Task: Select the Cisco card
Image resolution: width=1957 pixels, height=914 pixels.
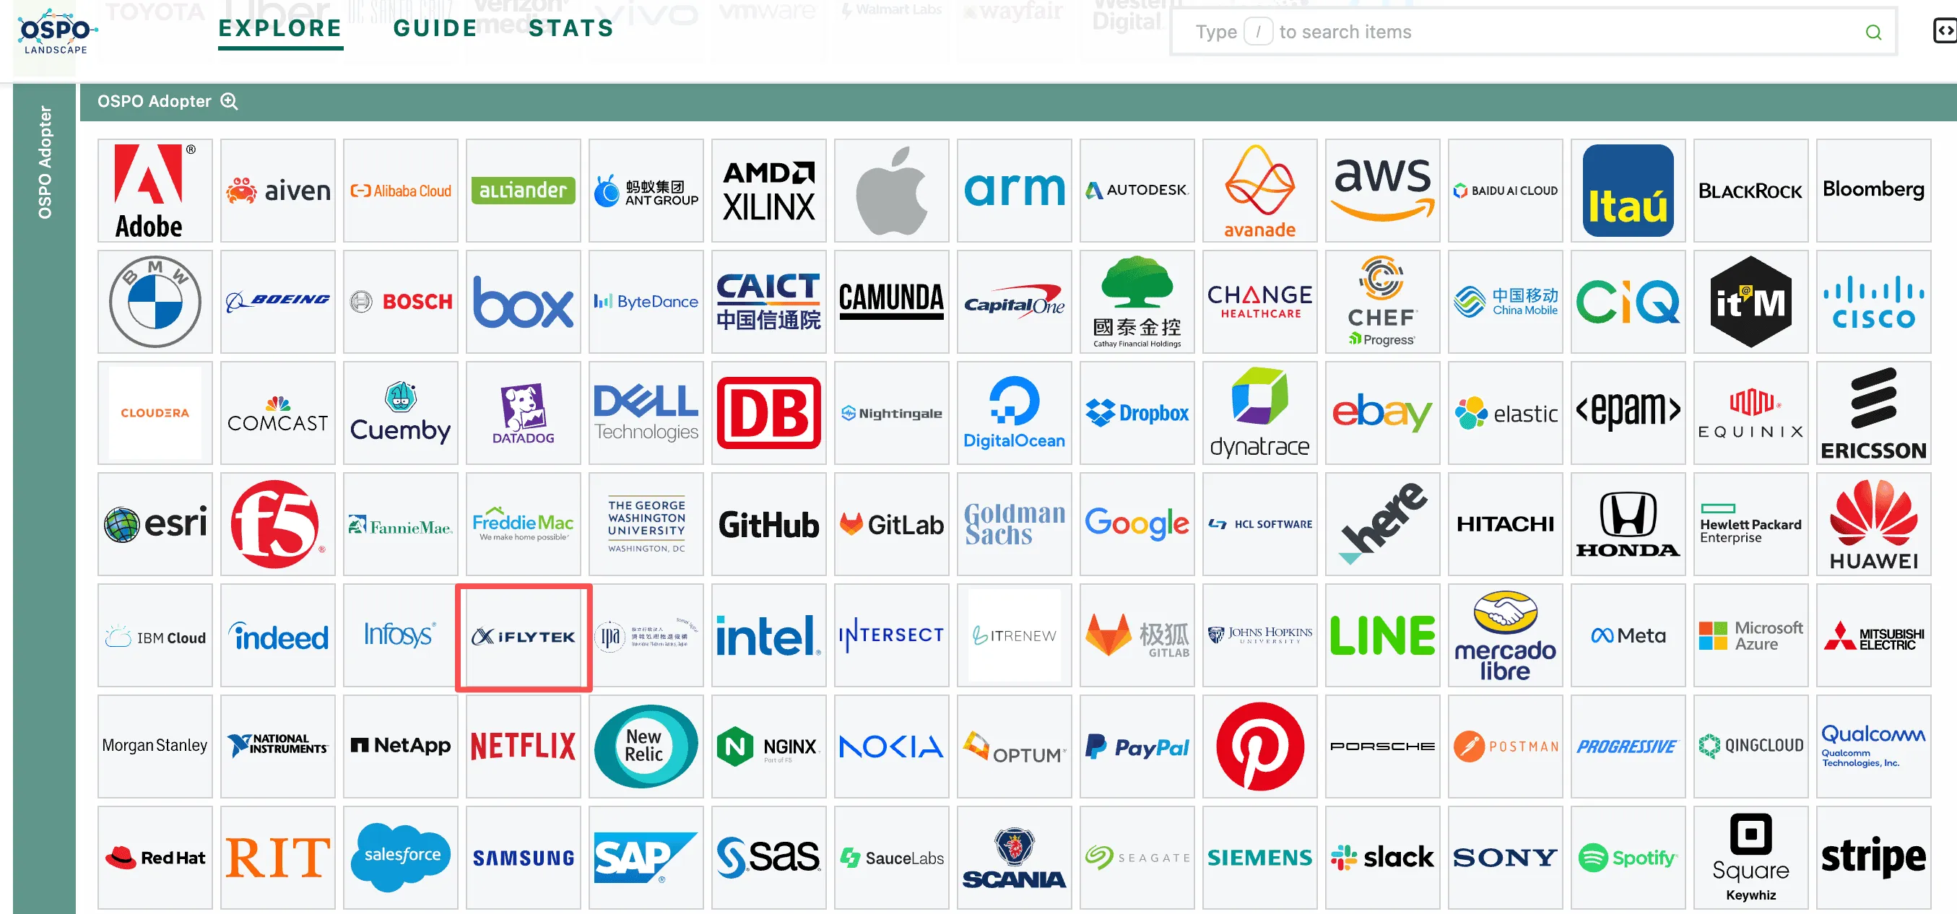Action: (x=1873, y=302)
